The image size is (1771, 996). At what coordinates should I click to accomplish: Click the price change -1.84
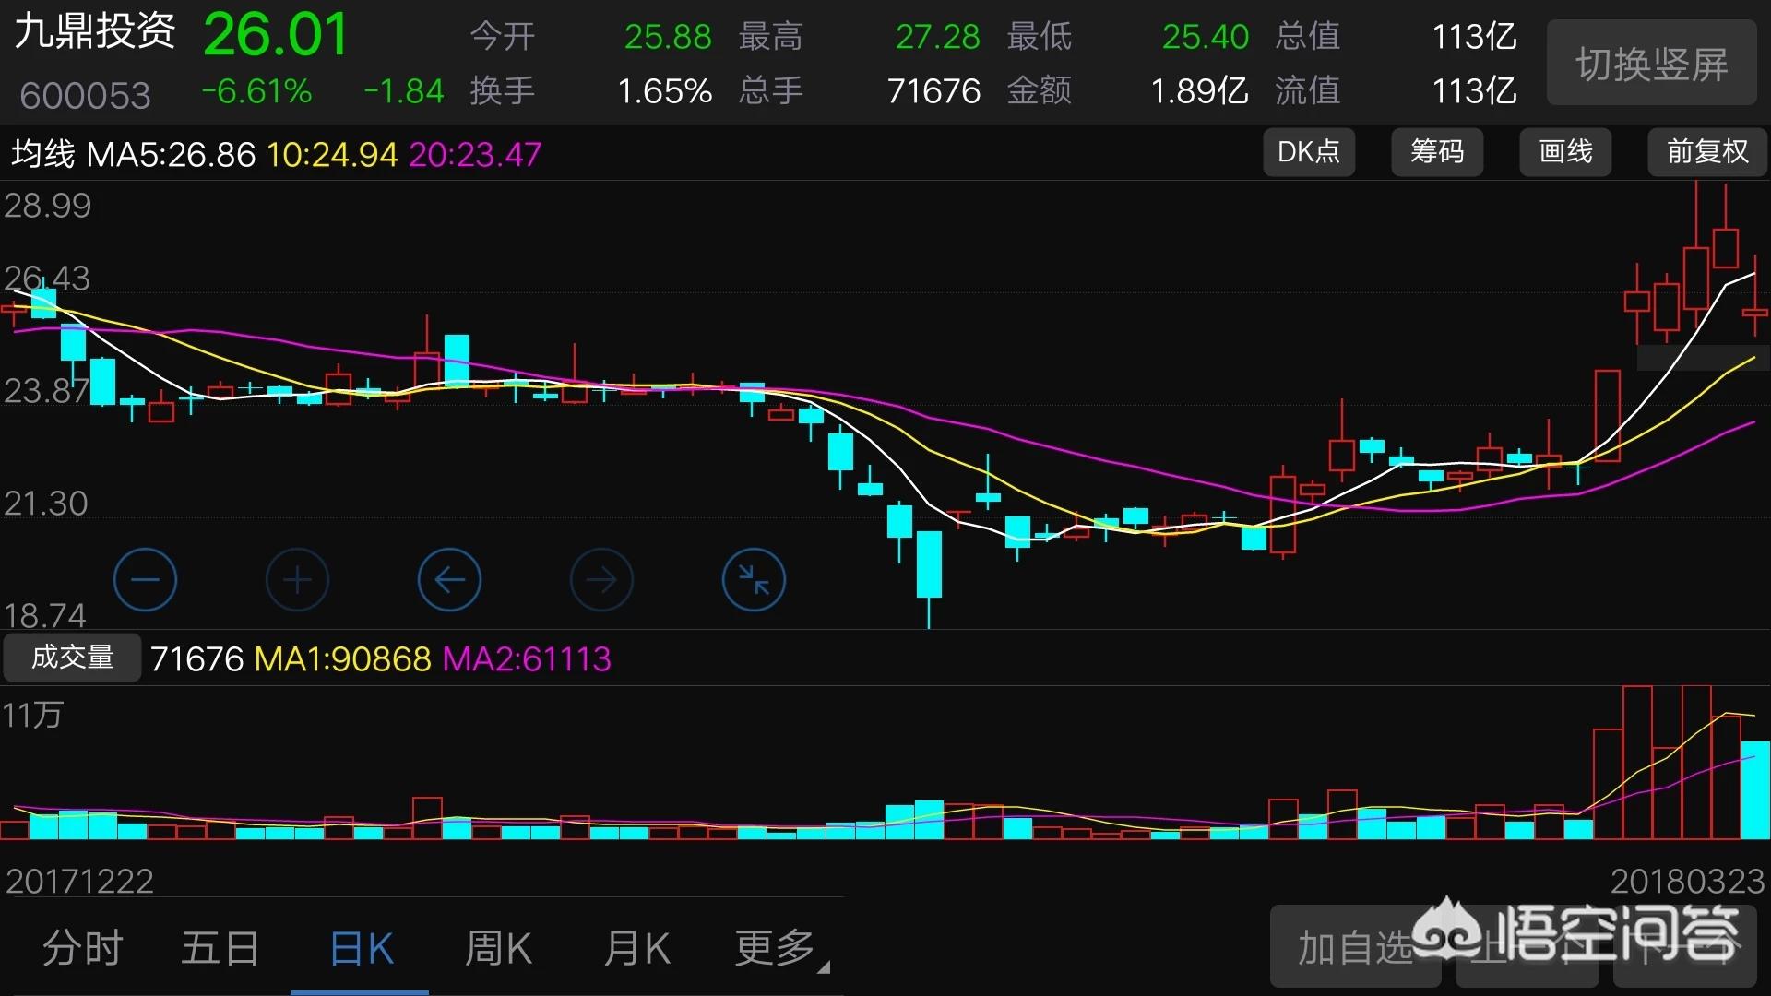404,91
